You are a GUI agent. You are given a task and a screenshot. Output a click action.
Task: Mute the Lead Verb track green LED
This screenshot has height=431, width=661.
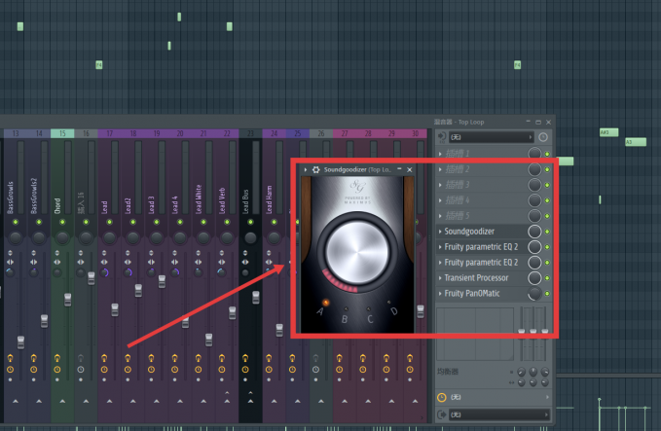tap(227, 222)
